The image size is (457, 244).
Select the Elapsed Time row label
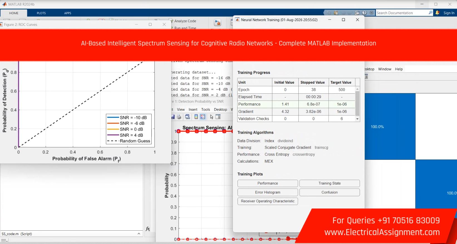coord(250,97)
